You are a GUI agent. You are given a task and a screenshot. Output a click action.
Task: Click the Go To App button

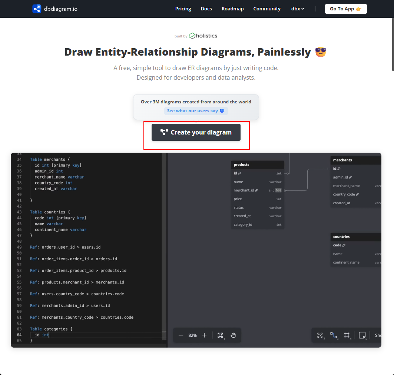click(x=346, y=9)
